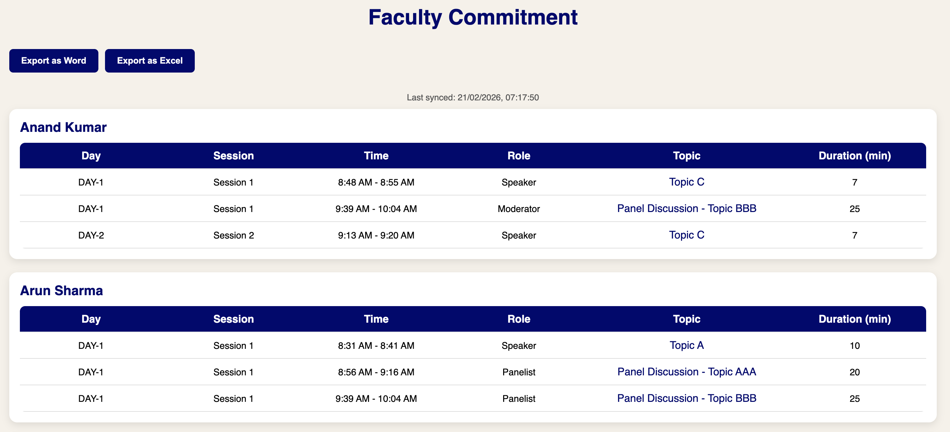The image size is (950, 432).
Task: Click the Anand Kumar heading
Action: tap(63, 127)
